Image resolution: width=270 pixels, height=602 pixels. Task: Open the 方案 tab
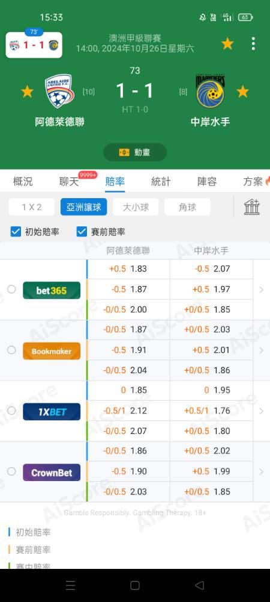click(253, 182)
